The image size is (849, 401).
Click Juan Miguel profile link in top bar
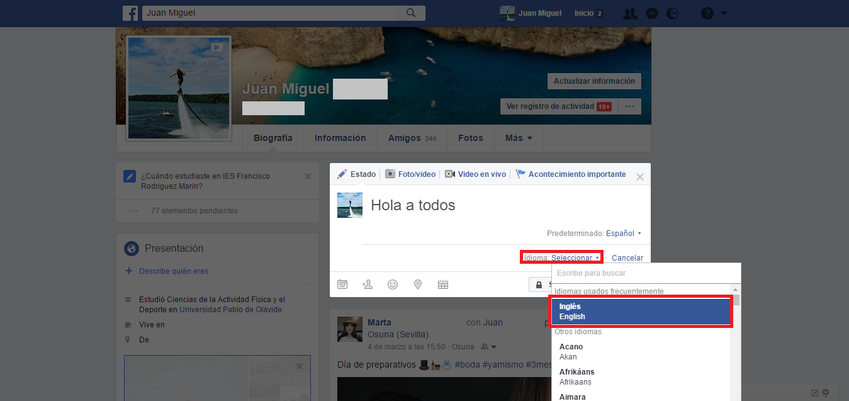click(531, 13)
